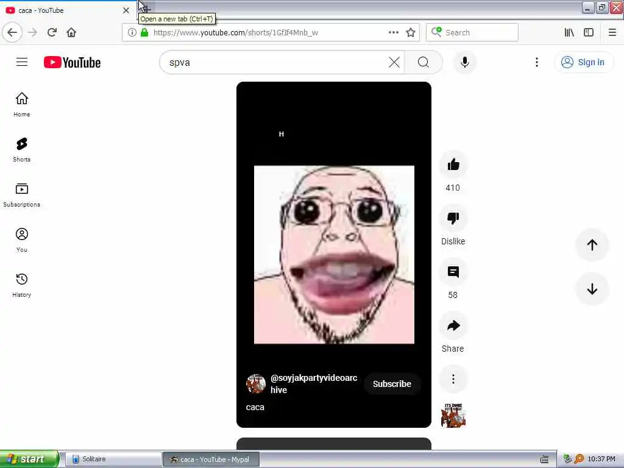Go to next video with down arrow
Screen dimensions: 624x468
click(592, 289)
